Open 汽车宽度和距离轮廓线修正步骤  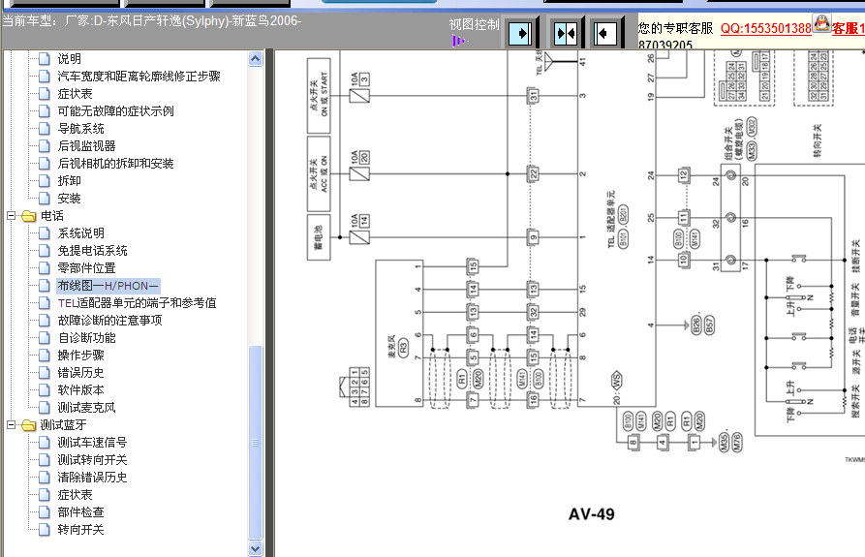[139, 77]
